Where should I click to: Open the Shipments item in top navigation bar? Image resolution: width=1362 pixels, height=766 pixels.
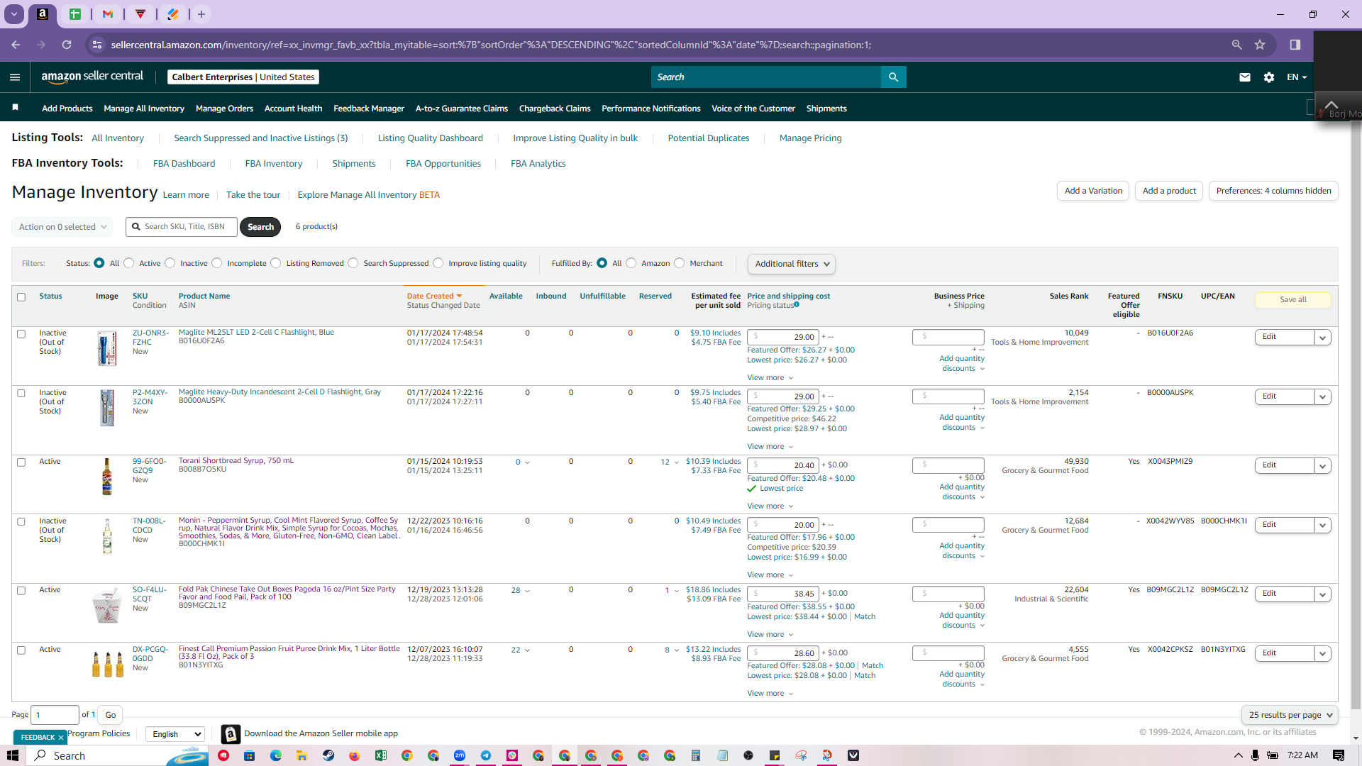point(826,109)
